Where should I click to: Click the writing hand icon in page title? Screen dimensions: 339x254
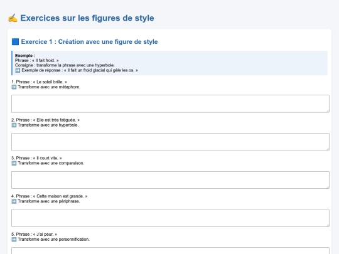13,18
